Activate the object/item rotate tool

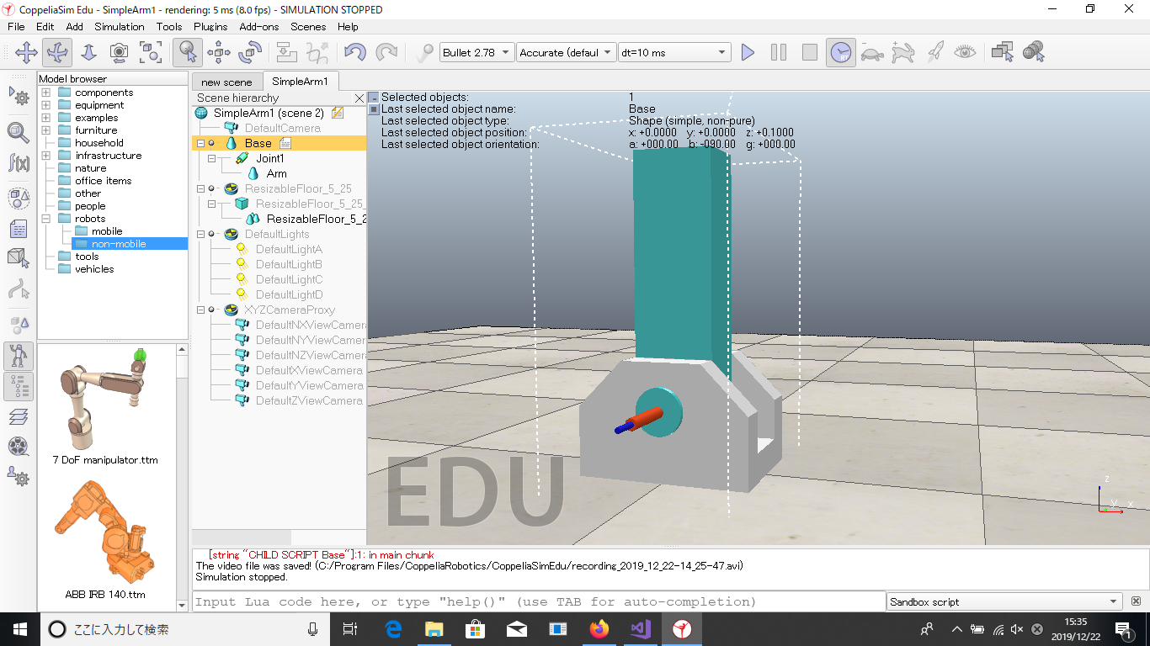pyautogui.click(x=249, y=52)
